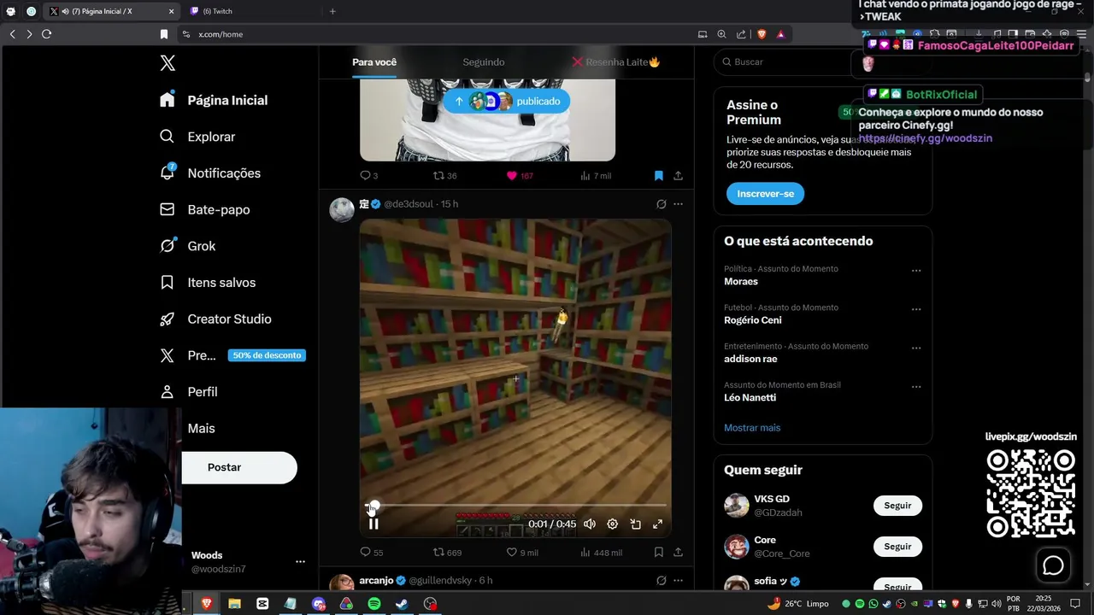Open Perfil page
The width and height of the screenshot is (1094, 615).
(x=188, y=392)
